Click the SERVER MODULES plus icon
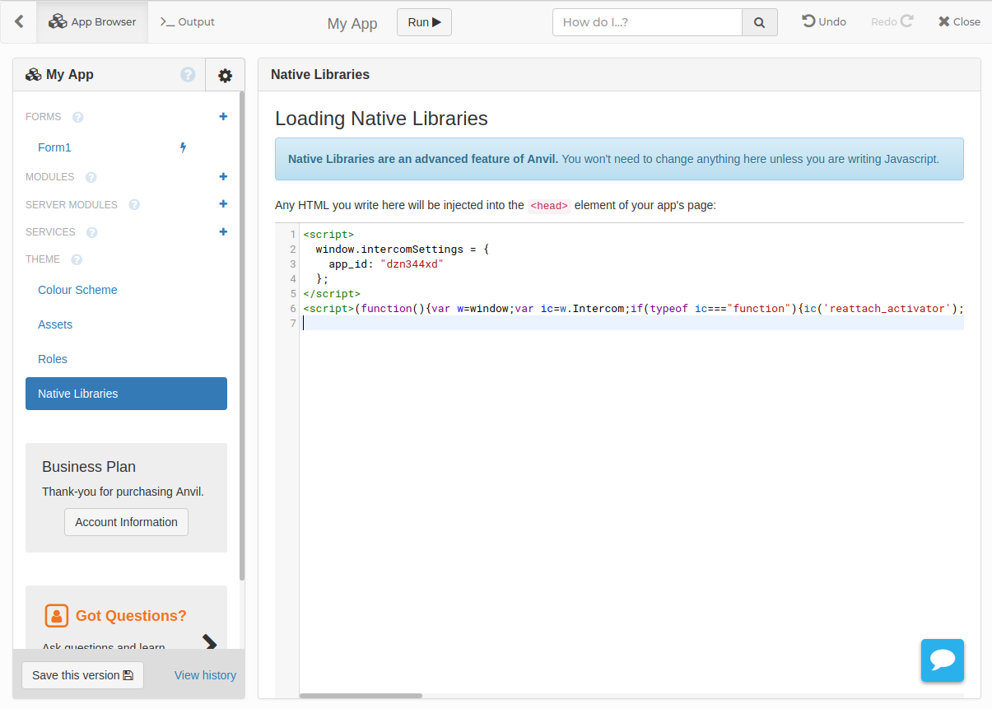The width and height of the screenshot is (992, 709). (x=222, y=203)
